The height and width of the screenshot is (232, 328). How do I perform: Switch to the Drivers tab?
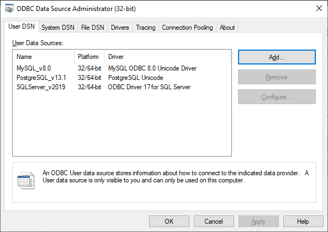point(120,28)
